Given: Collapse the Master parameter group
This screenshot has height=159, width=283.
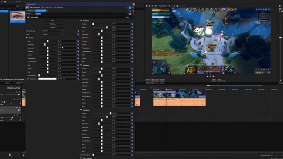Looking at the screenshot, I should 27,38.
